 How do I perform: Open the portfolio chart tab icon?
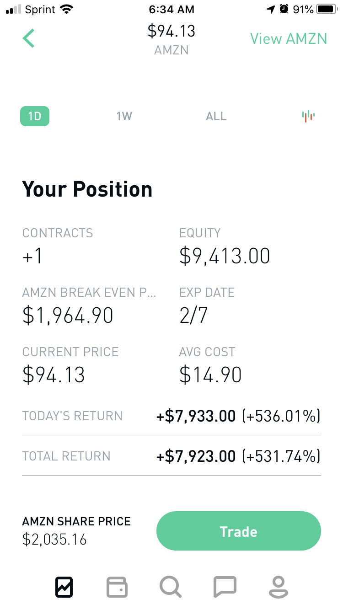point(64,587)
